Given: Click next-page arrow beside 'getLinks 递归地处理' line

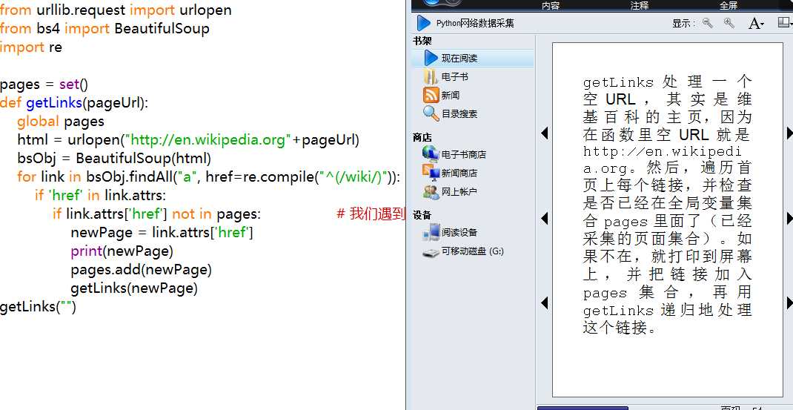Looking at the screenshot, I should click(x=789, y=303).
